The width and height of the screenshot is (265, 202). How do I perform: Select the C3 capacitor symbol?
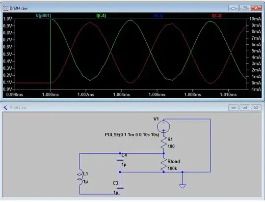120,188
